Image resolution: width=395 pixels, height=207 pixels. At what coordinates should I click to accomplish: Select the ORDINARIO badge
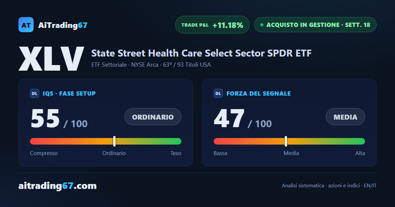pyautogui.click(x=153, y=117)
